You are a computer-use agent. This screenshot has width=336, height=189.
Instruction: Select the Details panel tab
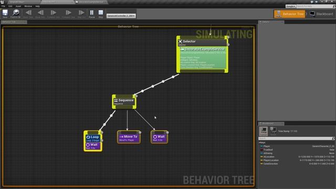click(271, 22)
